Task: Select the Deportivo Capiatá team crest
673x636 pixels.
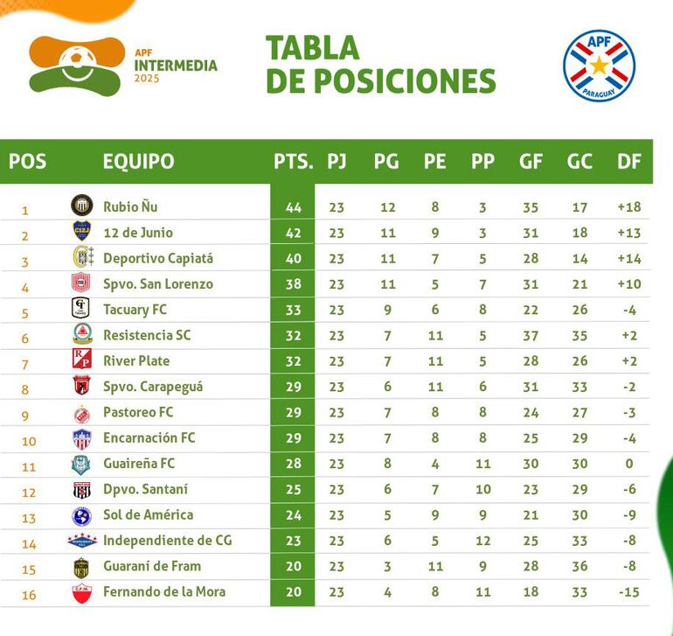Action: pyautogui.click(x=81, y=258)
